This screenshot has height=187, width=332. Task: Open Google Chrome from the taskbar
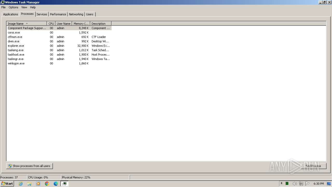point(47,184)
